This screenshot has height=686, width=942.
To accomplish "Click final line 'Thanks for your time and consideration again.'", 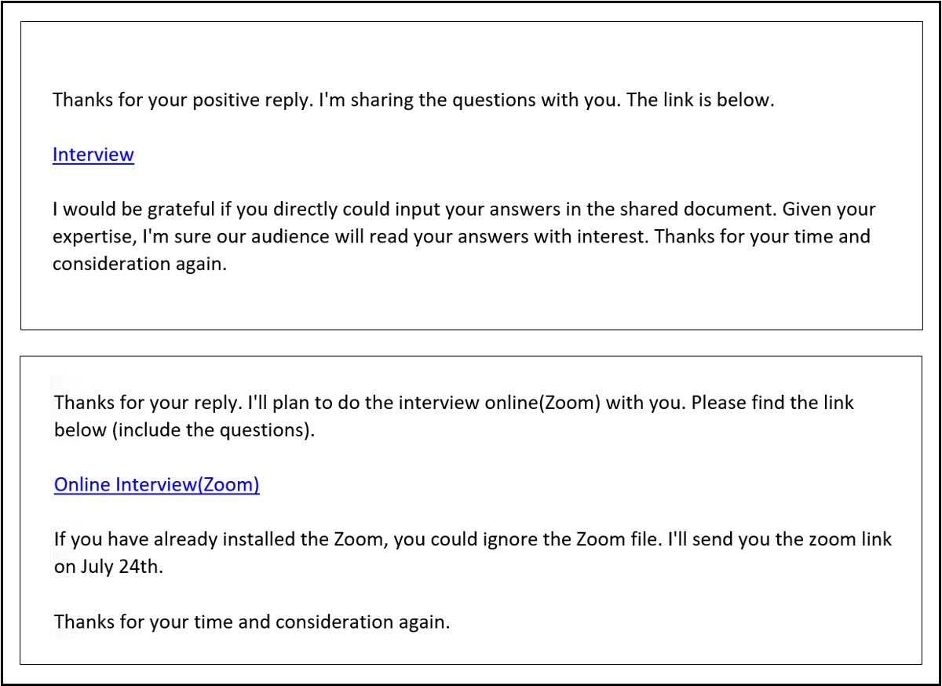I will [x=252, y=622].
